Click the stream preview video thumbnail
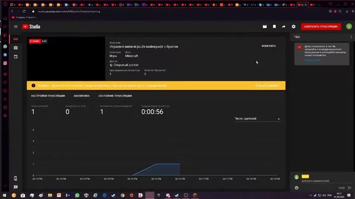The image size is (355, 199). 66,59
